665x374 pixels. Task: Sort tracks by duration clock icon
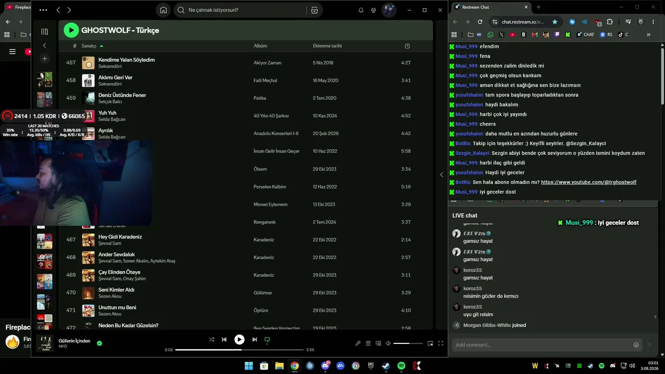coord(407,46)
